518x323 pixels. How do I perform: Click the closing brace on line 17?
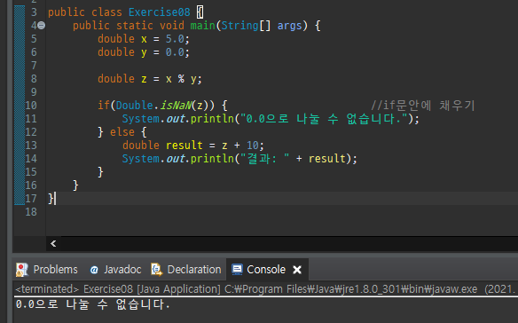51,199
